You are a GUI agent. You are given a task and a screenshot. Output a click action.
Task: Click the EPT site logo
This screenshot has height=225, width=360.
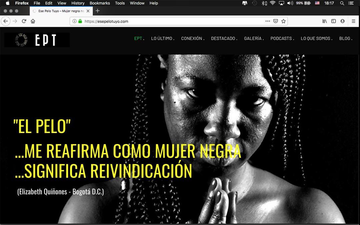(37, 40)
